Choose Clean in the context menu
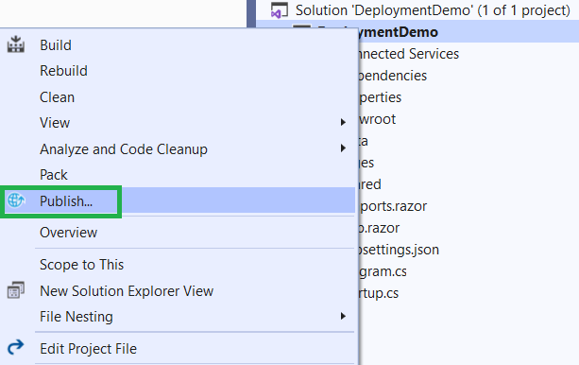This screenshot has height=365, width=579. tap(57, 97)
